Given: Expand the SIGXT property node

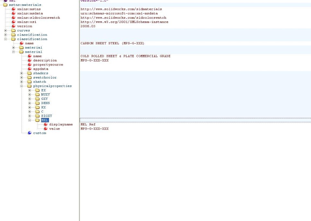Looking at the screenshot, I should tap(29, 116).
